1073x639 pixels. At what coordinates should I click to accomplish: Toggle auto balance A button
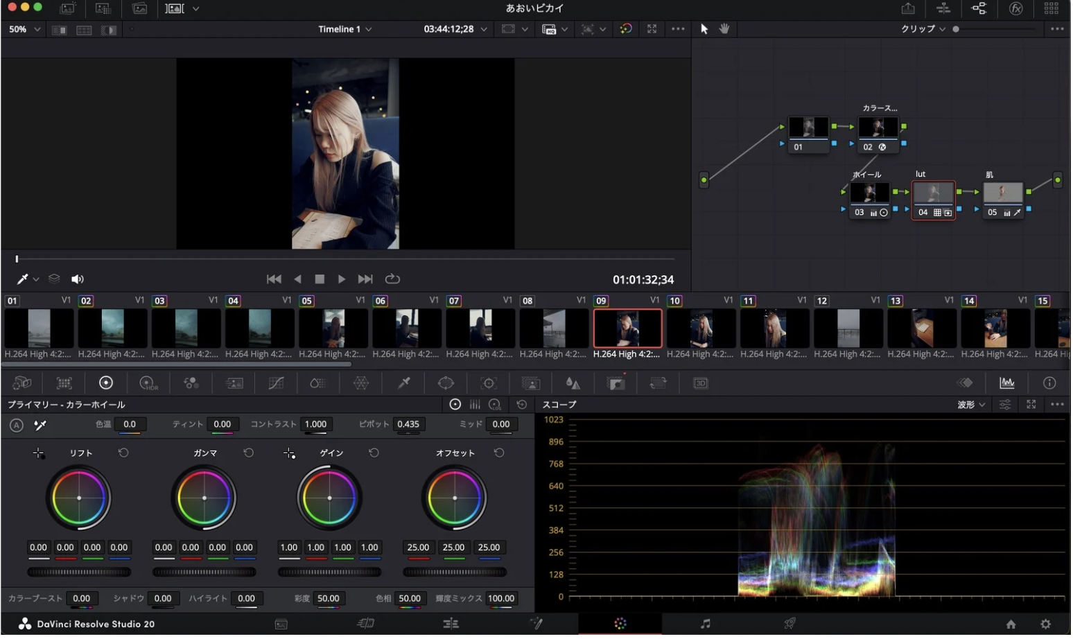coord(16,426)
